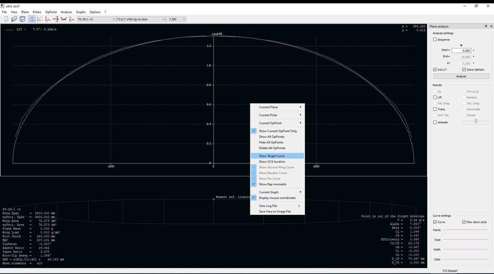494x274 pixels.
Task: Toggle the Init LLT checkbox
Action: coord(435,70)
